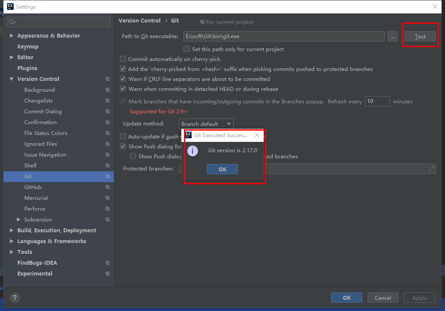Click the per-project icon beside Subversion
This screenshot has height=311, width=445.
coord(107,220)
